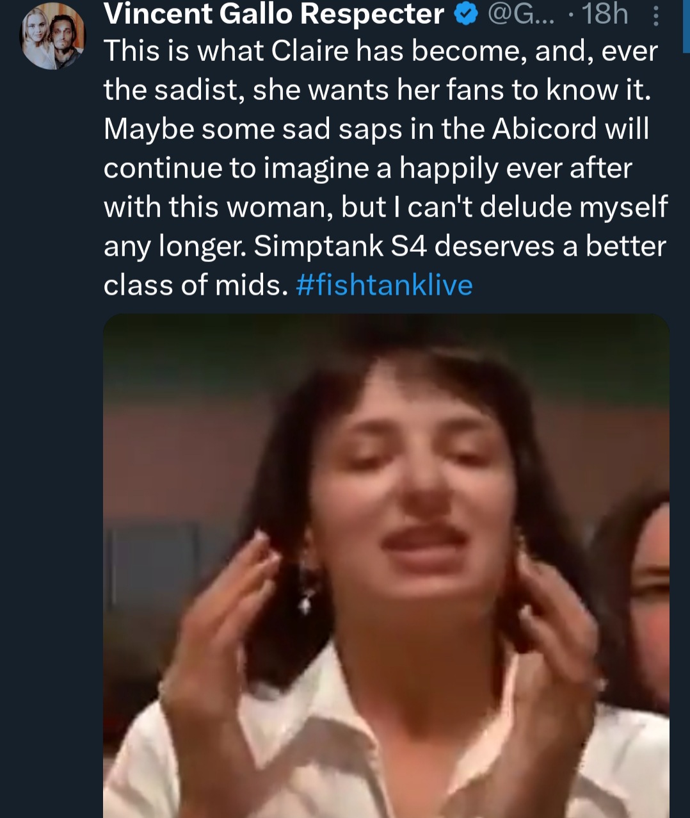Screen dimensions: 690x818
Task: Click the "18h" post timestamp
Action: point(604,14)
